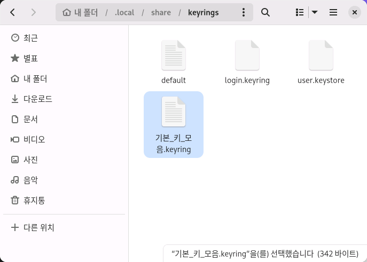The height and width of the screenshot is (262, 367).
Task: Expand view options dropdown arrow
Action: [x=315, y=12]
